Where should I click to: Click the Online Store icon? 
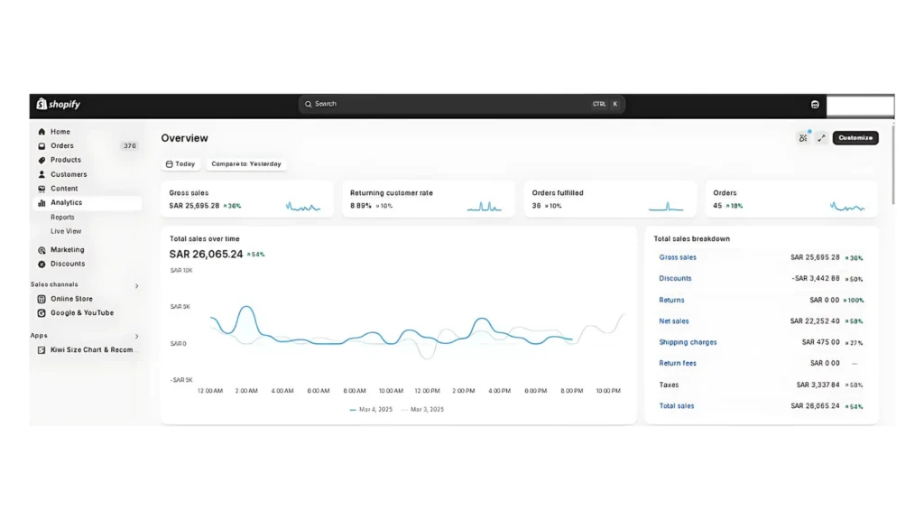[x=42, y=299]
